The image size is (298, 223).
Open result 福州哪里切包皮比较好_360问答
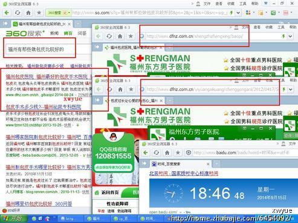tap(39, 204)
